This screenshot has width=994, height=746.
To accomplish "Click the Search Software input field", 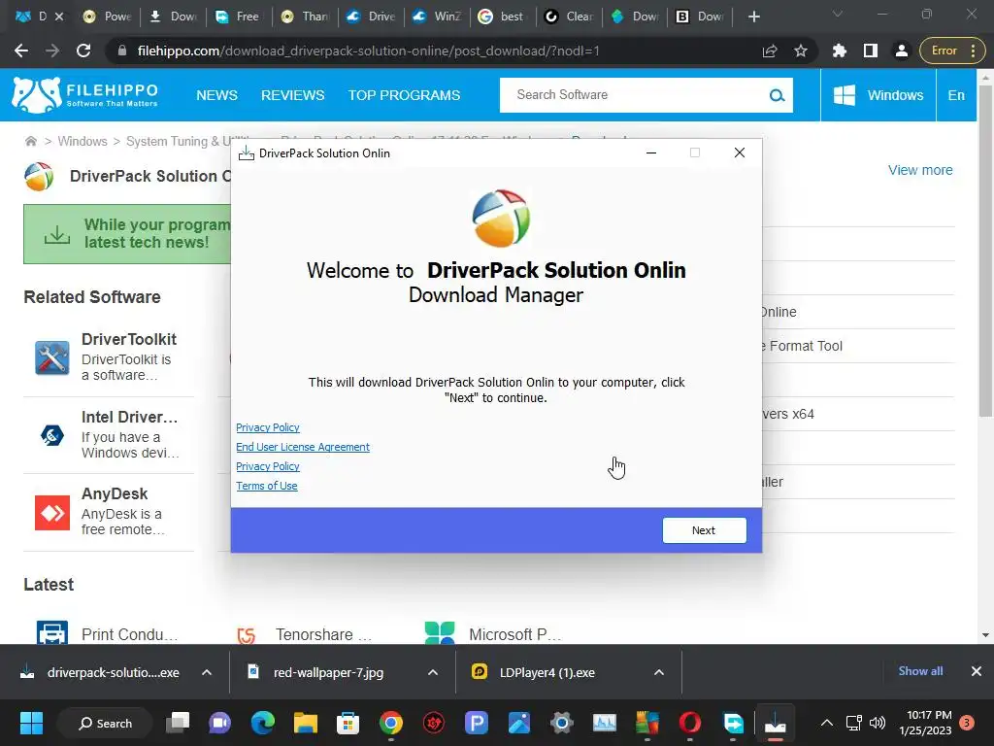I will coord(634,95).
